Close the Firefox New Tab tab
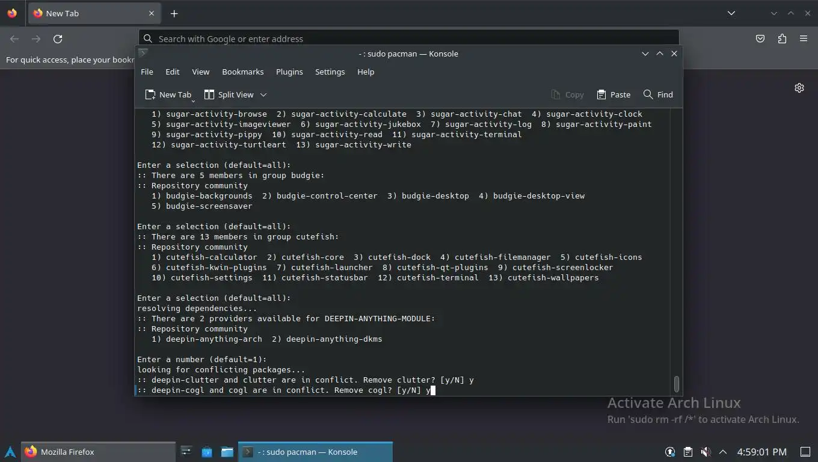818x462 pixels. [152, 13]
